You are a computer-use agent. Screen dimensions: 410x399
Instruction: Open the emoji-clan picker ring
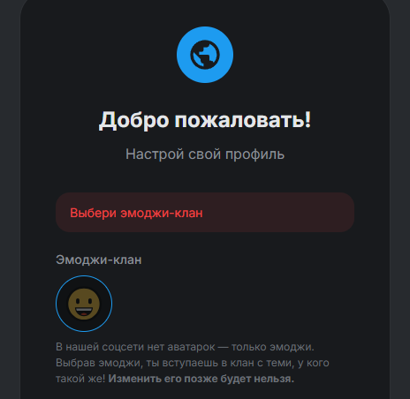point(84,304)
